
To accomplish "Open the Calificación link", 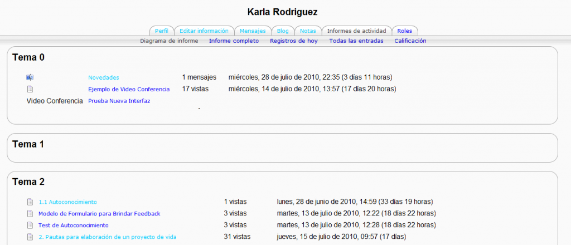I will point(410,41).
